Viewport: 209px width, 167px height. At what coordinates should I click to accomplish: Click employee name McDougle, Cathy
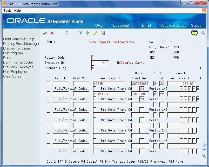[x=131, y=63]
